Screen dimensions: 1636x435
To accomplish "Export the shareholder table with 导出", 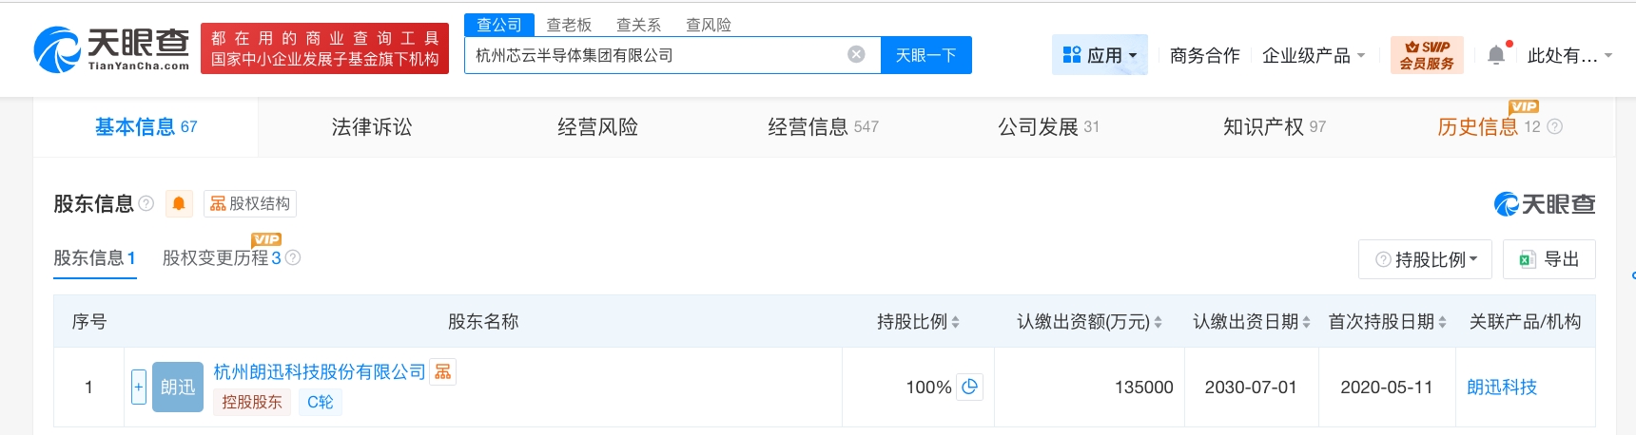I will 1549,259.
